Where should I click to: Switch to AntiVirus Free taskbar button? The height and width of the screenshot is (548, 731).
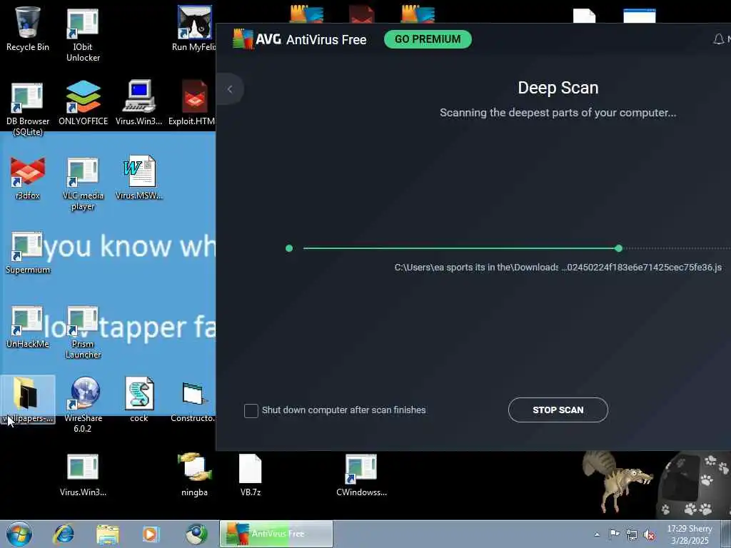click(x=276, y=534)
